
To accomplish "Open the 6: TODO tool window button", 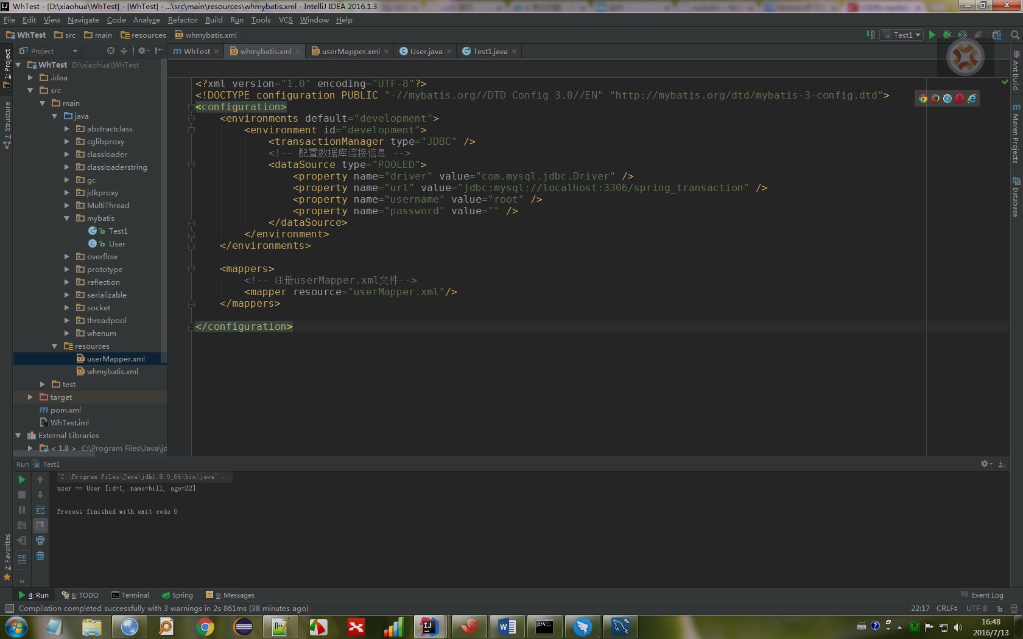I will tap(80, 595).
